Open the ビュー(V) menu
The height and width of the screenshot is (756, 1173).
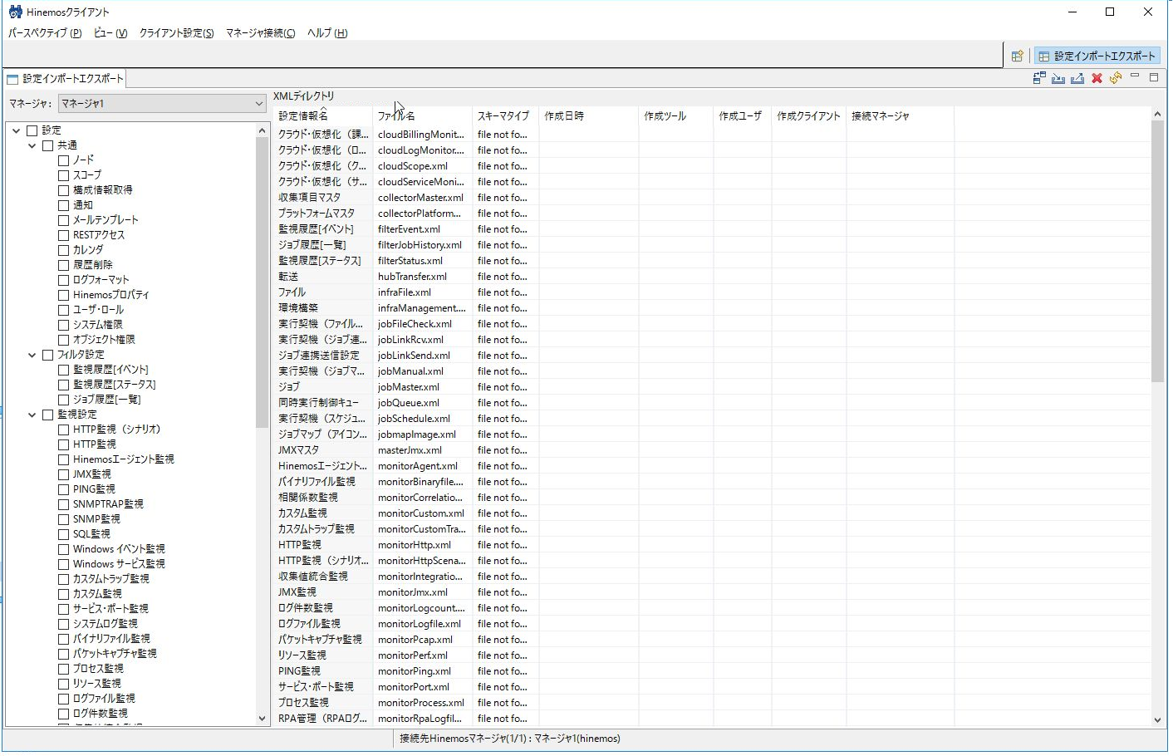click(x=110, y=33)
